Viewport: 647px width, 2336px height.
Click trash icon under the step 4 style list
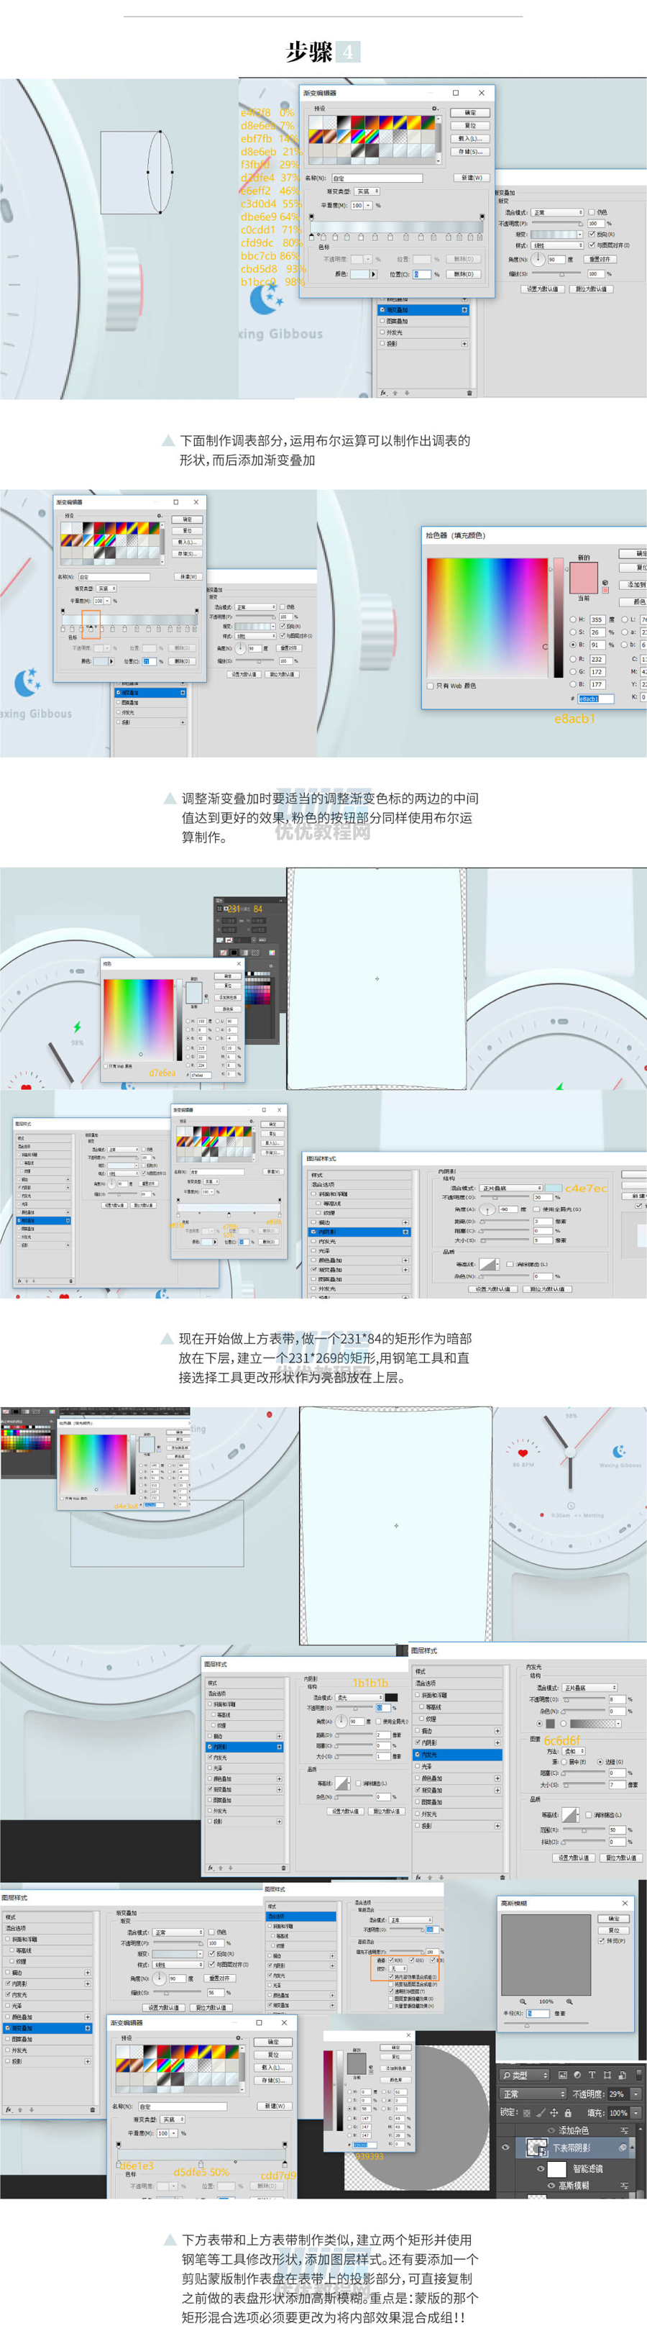469,392
